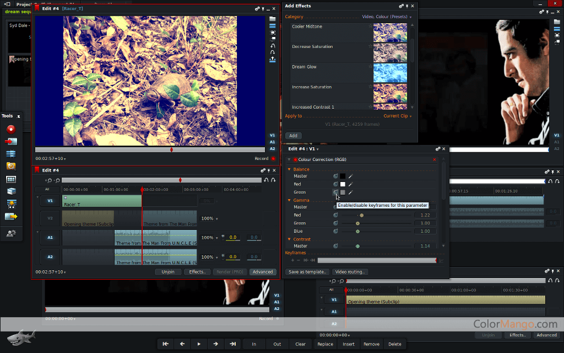This screenshot has height=353, width=564.
Task: Toggle keyframes for Balance Green
Action: click(335, 192)
